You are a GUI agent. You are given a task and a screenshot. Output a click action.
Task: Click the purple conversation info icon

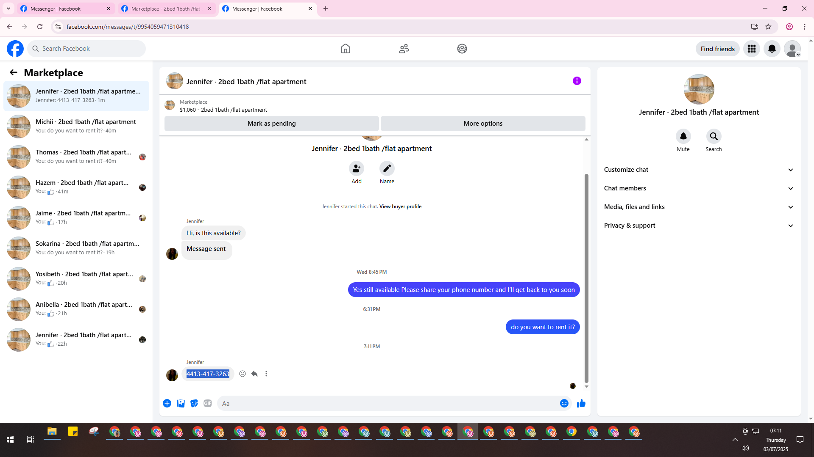click(x=577, y=81)
